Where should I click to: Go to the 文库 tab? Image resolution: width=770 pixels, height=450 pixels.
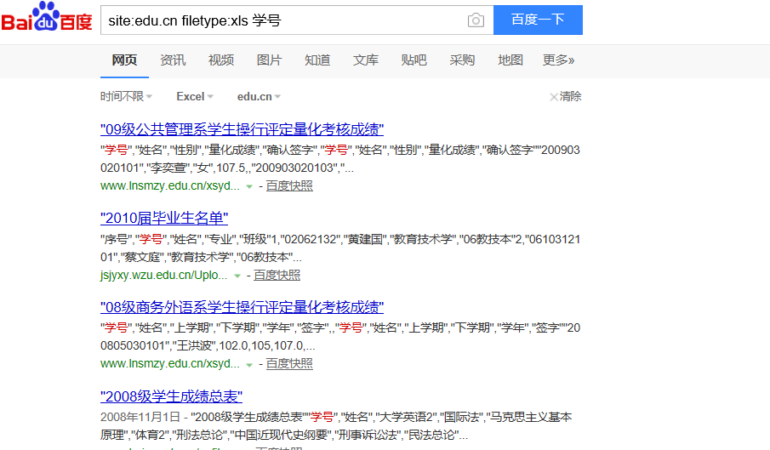tap(365, 60)
